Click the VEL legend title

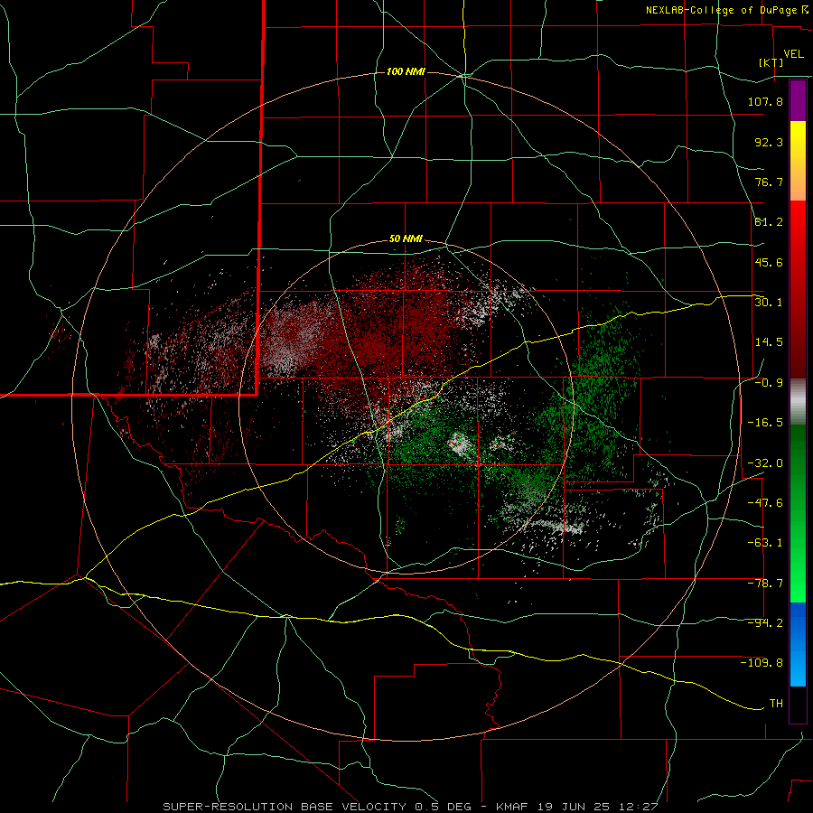click(793, 54)
